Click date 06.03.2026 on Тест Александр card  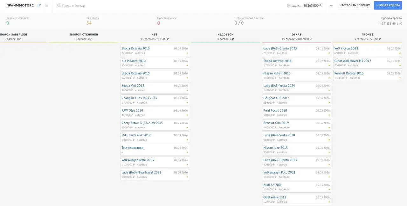tap(181, 148)
